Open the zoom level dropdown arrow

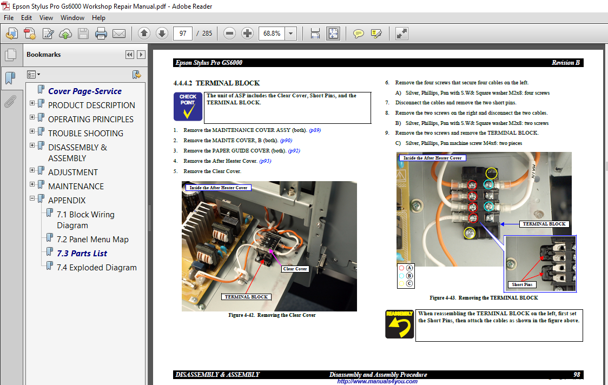(291, 34)
